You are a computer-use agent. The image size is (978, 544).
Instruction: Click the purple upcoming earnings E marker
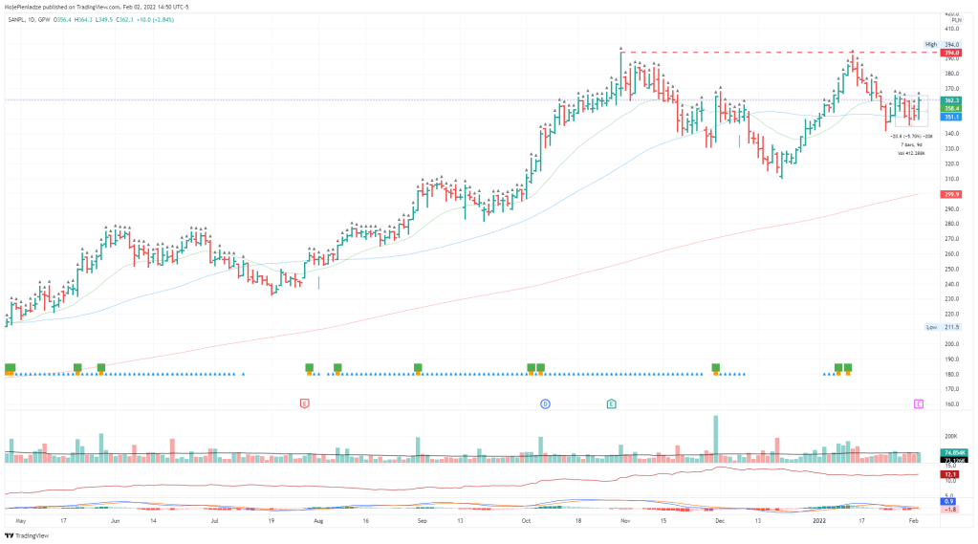click(x=918, y=403)
